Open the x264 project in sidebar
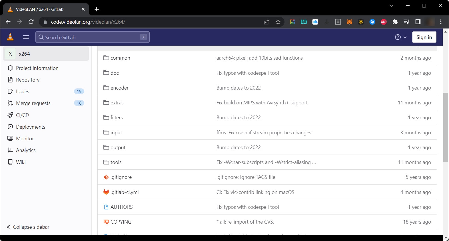Screen dimensions: 449x241 coord(46,54)
